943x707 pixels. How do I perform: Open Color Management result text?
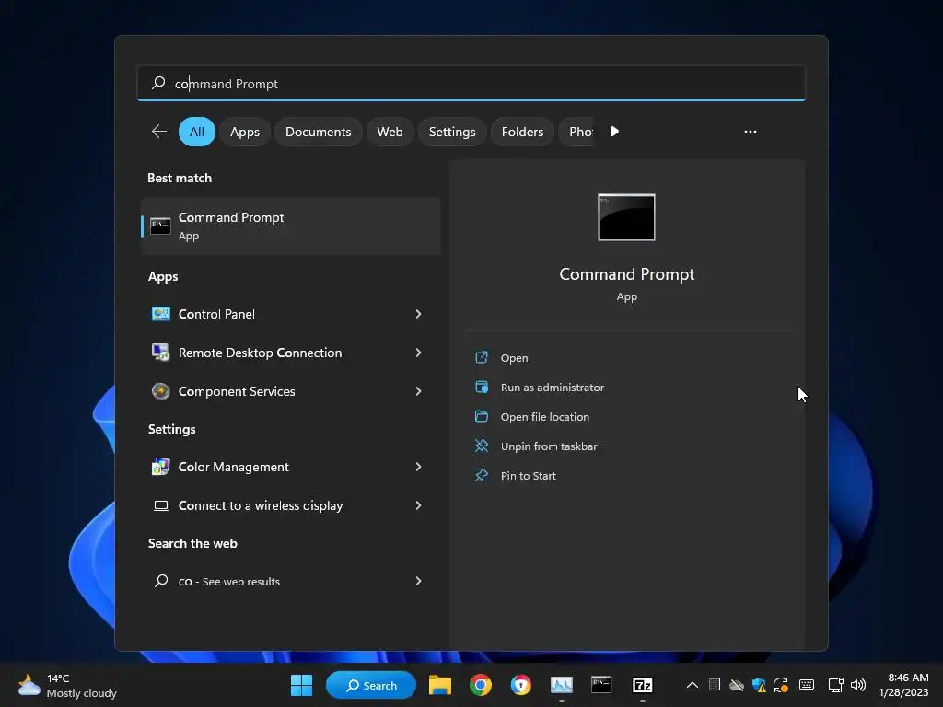click(x=233, y=467)
